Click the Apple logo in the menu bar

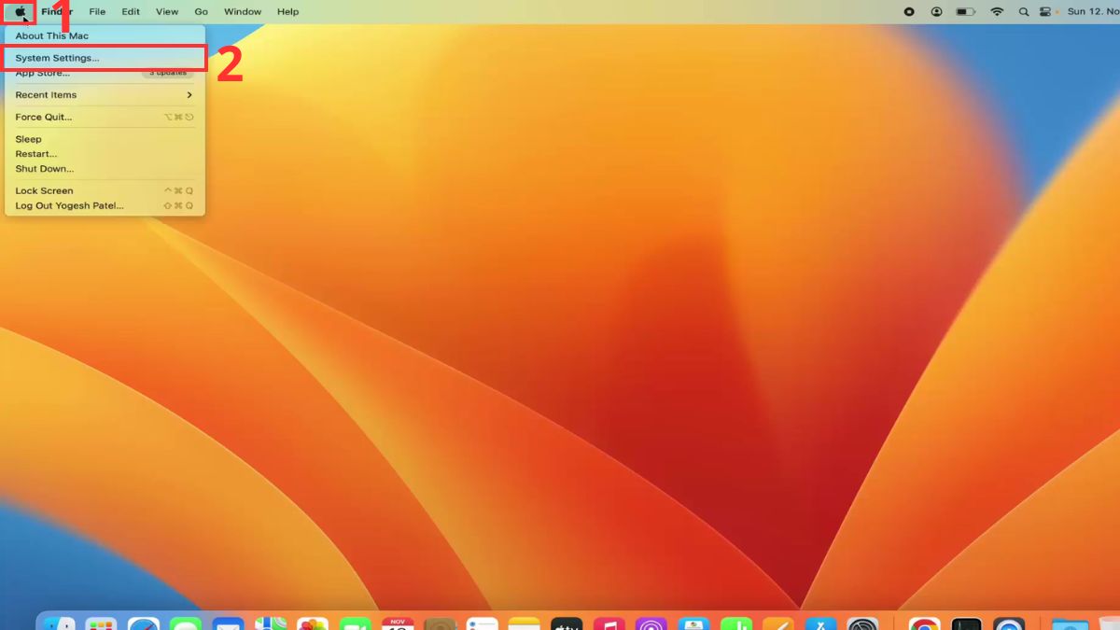click(x=20, y=12)
